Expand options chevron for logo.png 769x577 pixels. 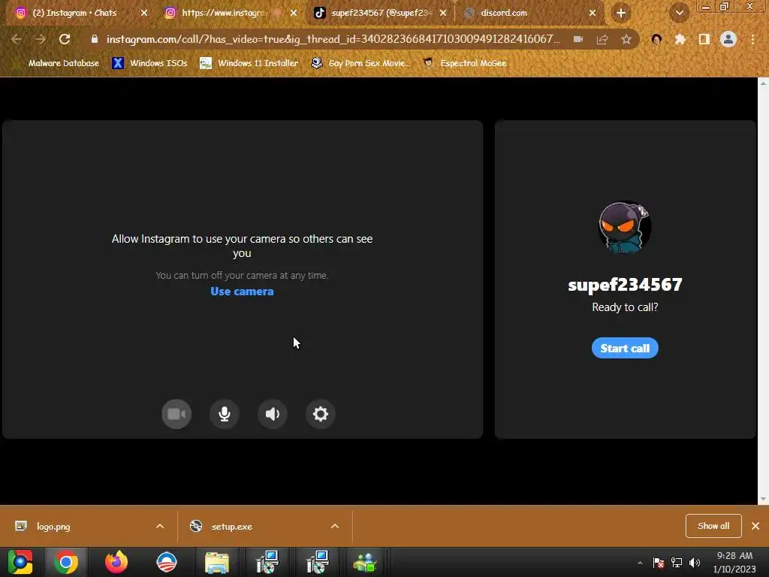(160, 527)
